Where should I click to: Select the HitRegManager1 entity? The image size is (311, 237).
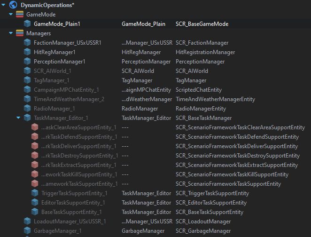click(54, 52)
